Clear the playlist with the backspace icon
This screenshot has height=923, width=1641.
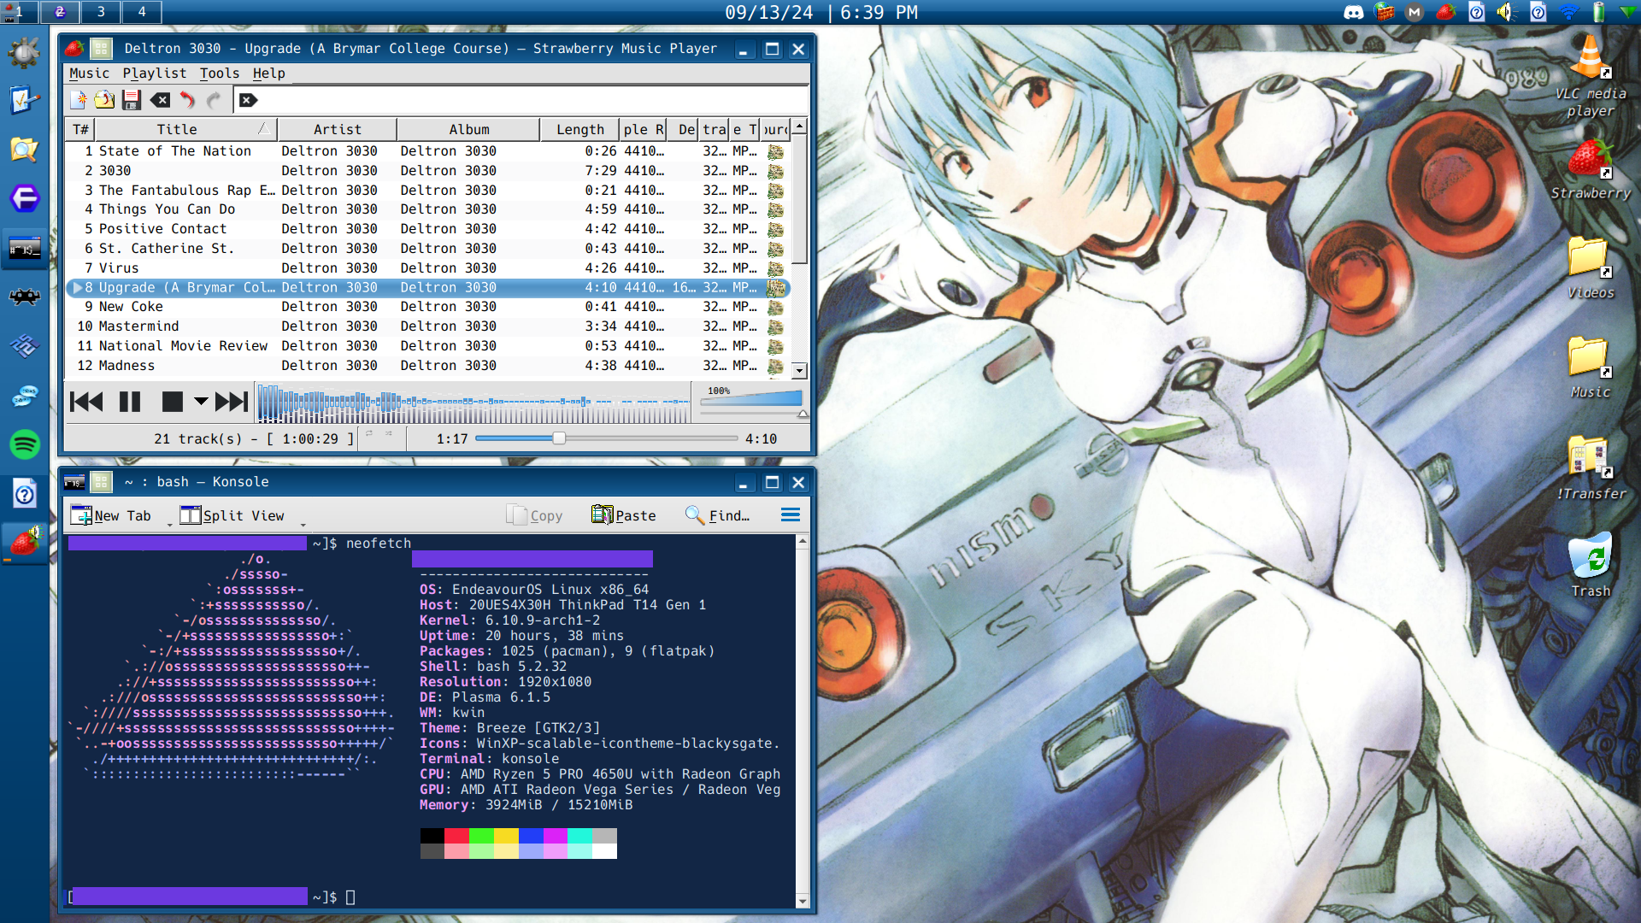(x=160, y=100)
